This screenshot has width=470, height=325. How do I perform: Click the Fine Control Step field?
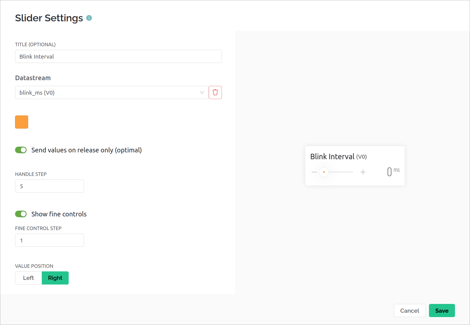pyautogui.click(x=49, y=240)
